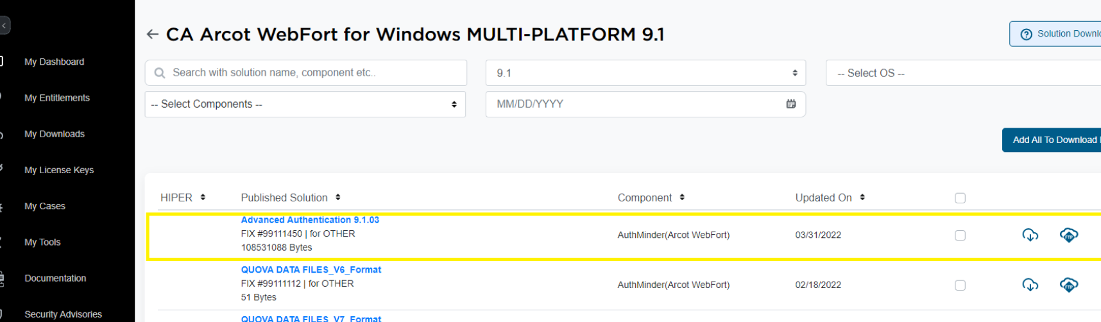
Task: Click the FTP download icon for QUOVA DATA FILES_V6_Format
Action: point(1069,285)
